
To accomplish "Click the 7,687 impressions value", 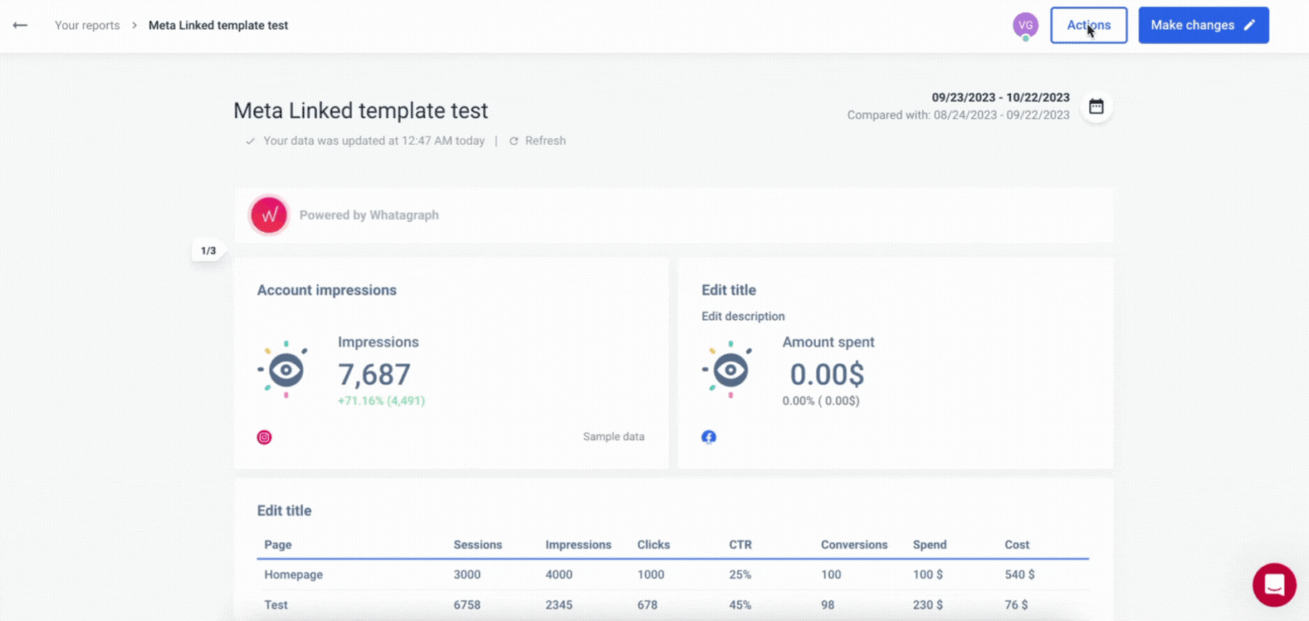I will click(374, 374).
